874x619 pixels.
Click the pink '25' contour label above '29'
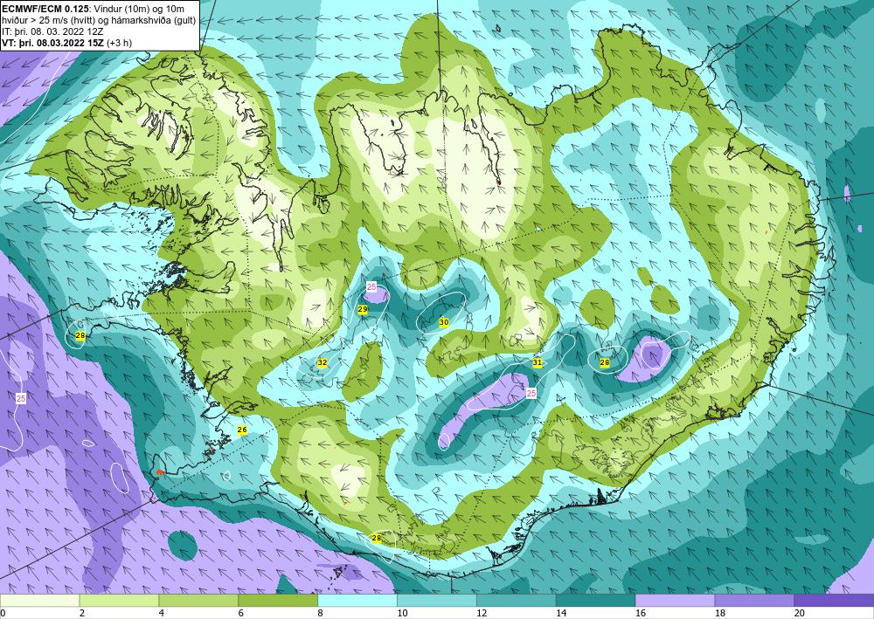tap(371, 286)
